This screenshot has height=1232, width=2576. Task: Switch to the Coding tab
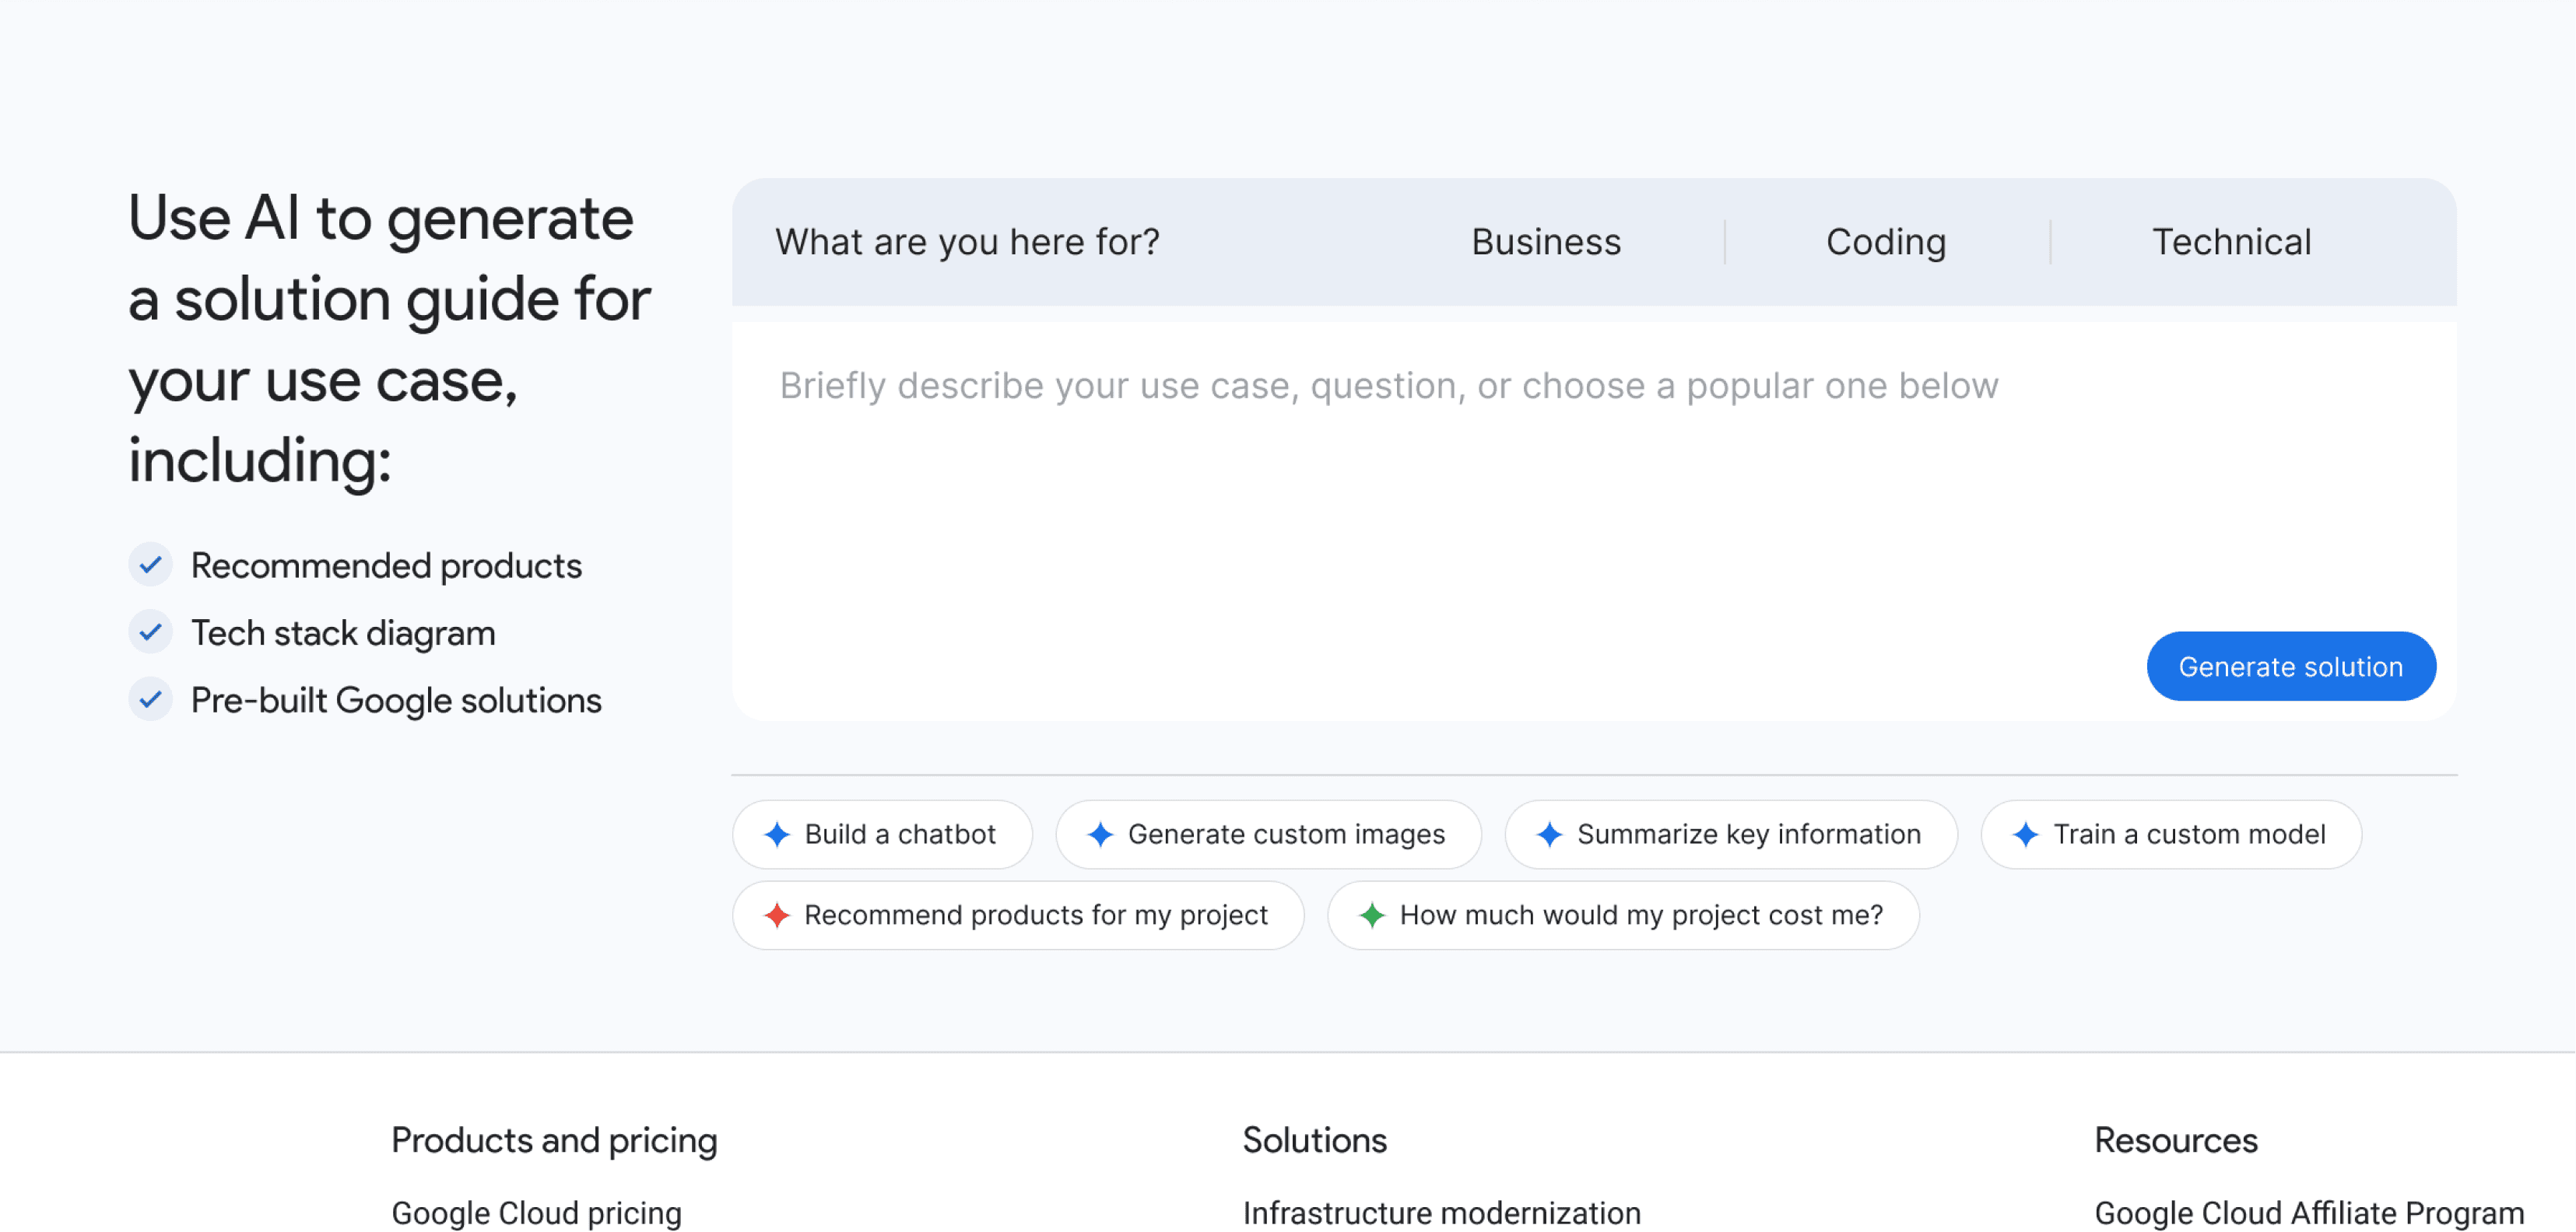(x=1885, y=242)
